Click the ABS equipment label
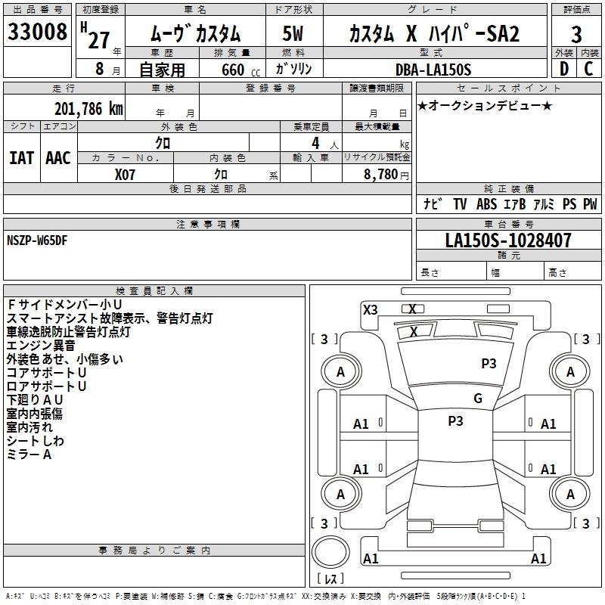 tap(486, 203)
